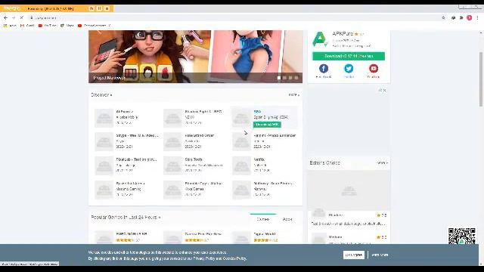
Task: Click the recorder draw pen icon
Action: pos(92,8)
